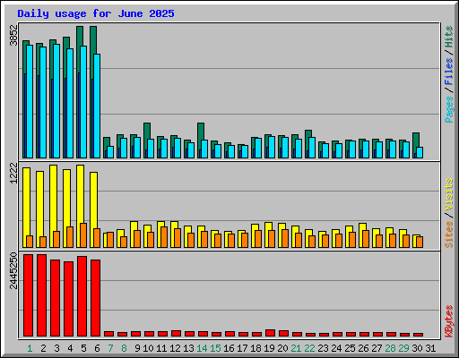
Task: Click day label 5 on the x-axis
Action: [x=83, y=348]
